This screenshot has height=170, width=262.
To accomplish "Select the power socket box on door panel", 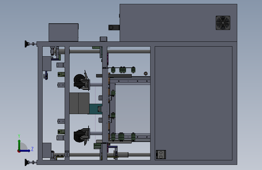I will [161, 155].
